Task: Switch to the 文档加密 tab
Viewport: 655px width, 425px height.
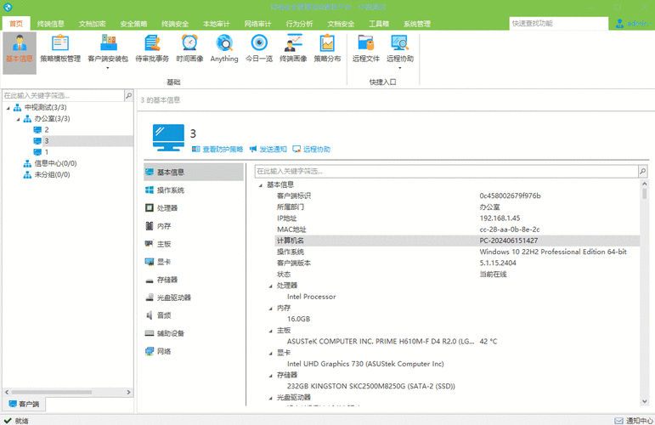Action: click(x=92, y=24)
